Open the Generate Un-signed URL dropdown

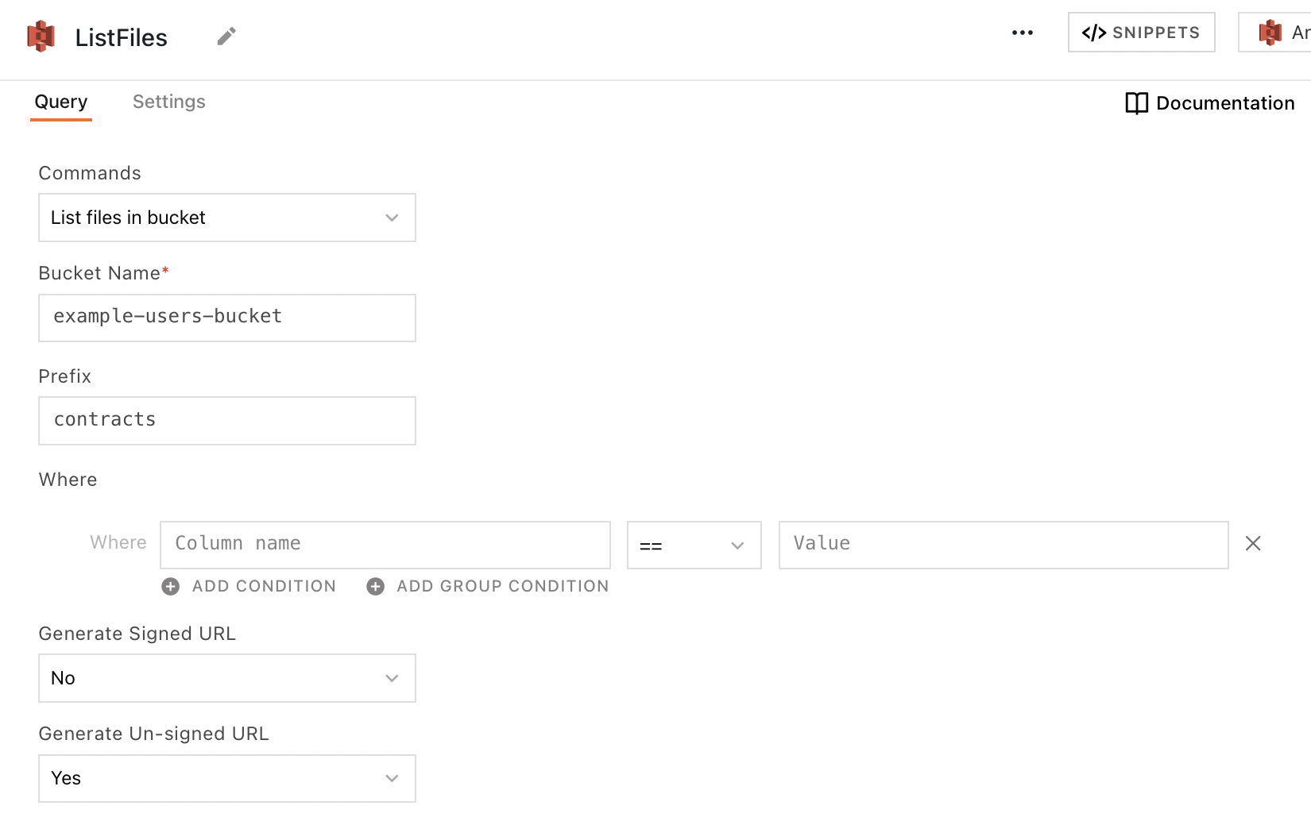pyautogui.click(x=227, y=778)
